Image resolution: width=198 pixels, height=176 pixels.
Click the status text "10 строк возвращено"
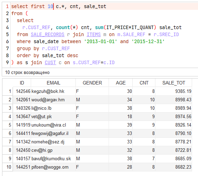click(27, 73)
